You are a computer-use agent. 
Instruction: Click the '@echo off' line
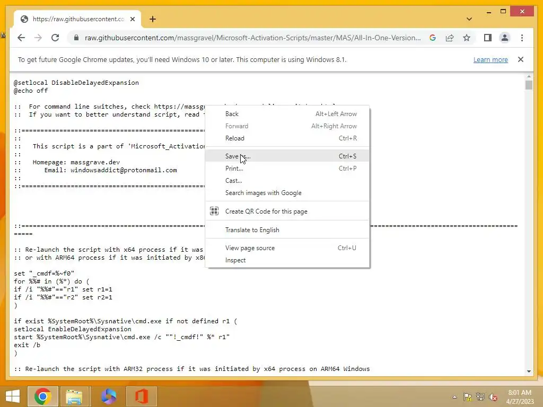31,90
